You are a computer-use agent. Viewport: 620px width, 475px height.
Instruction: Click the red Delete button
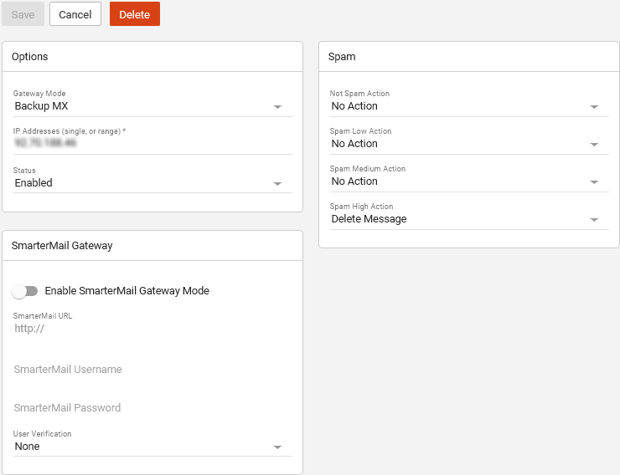tap(134, 14)
